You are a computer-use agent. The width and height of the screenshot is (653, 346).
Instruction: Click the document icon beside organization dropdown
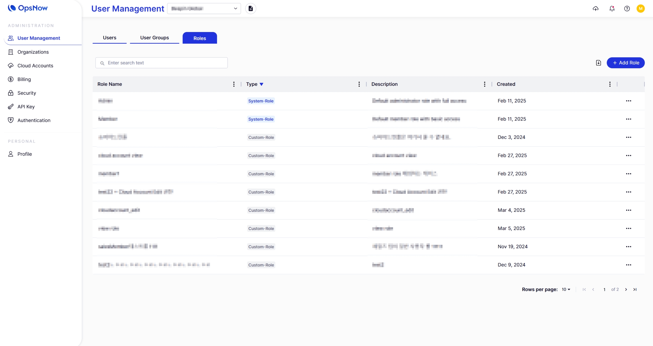251,9
